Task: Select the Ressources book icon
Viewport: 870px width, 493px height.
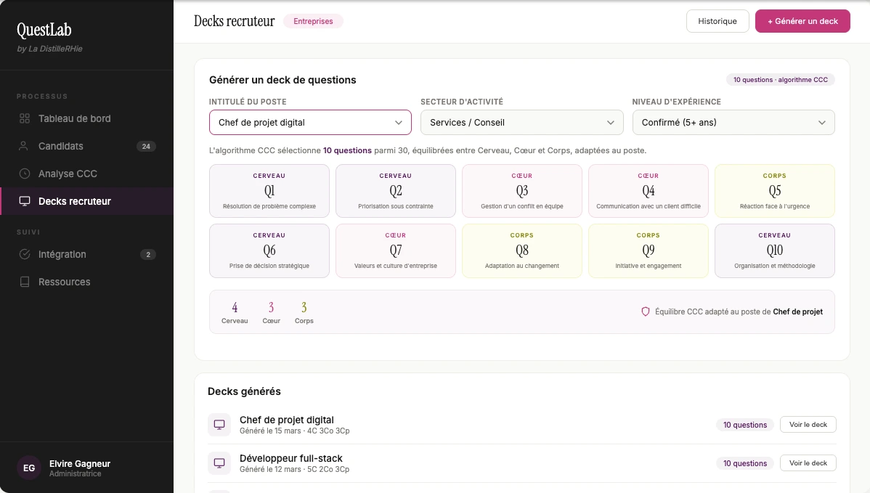Action: click(25, 282)
